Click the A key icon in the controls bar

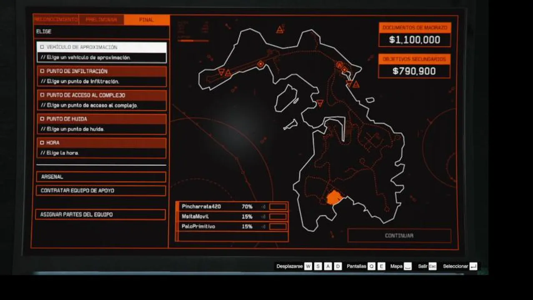tap(328, 266)
